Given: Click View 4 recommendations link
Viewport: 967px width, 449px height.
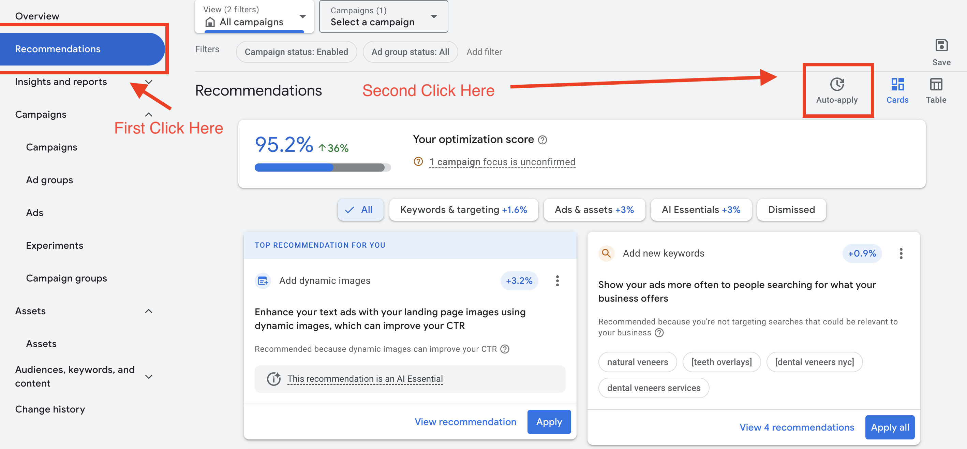Looking at the screenshot, I should pos(797,428).
